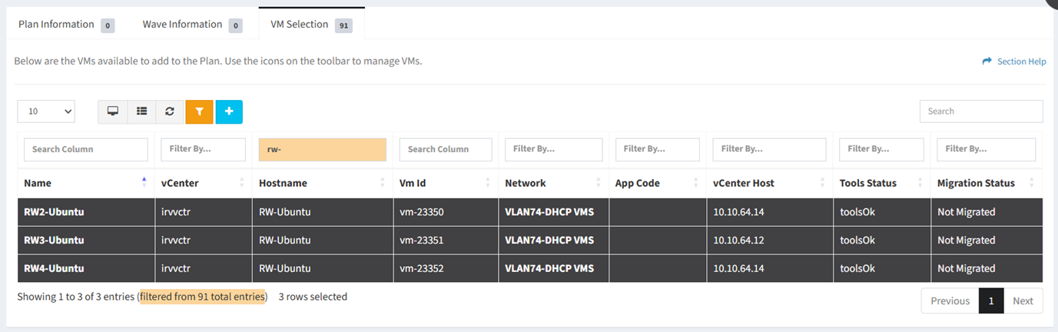Go to Next page

(x=1023, y=301)
